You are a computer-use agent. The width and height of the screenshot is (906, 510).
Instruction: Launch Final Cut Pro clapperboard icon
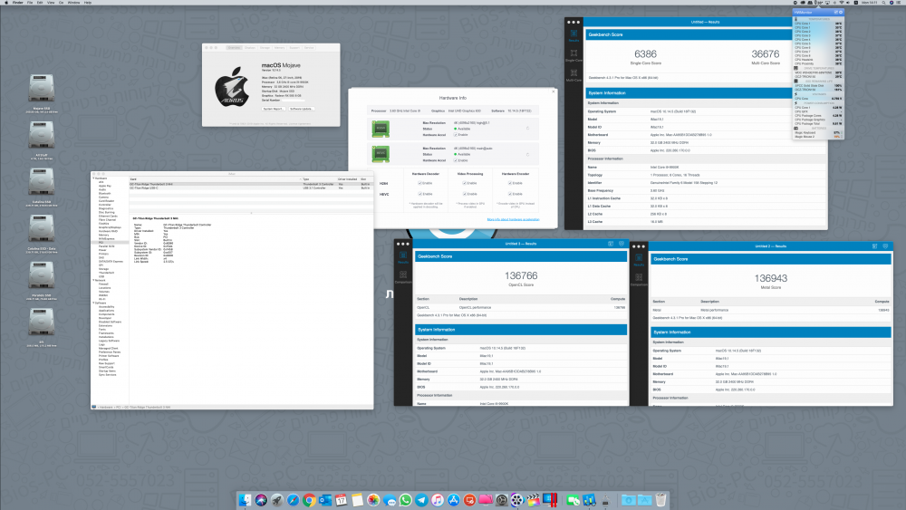(x=534, y=500)
